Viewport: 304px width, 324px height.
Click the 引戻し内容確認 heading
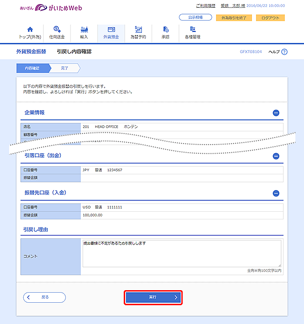point(74,52)
